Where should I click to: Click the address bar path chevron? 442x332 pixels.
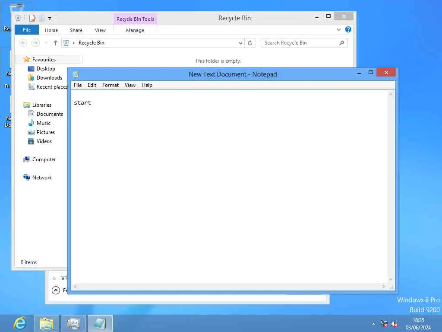[x=73, y=43]
